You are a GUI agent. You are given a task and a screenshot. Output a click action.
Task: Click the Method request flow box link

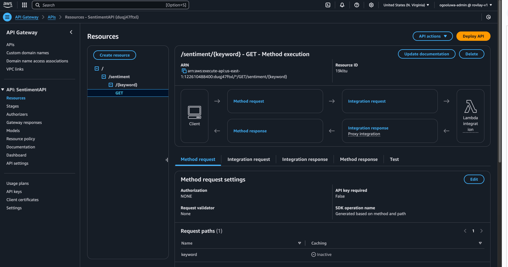249,101
